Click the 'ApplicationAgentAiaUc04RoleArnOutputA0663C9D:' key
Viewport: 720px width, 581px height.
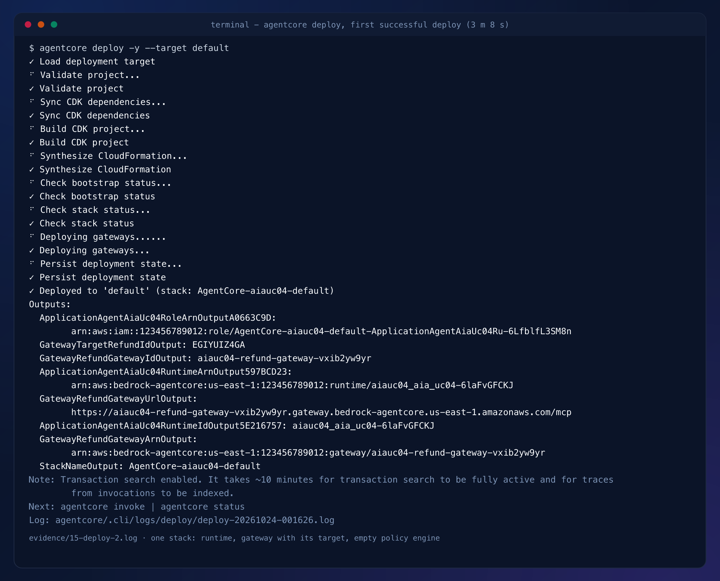coord(158,318)
